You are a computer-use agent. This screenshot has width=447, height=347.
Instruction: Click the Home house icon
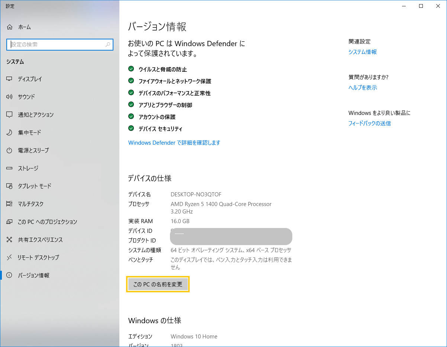pos(10,27)
